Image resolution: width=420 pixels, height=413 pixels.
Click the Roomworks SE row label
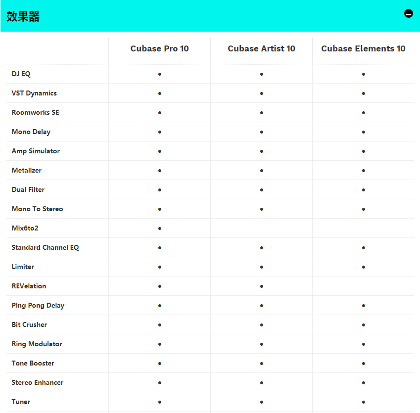coord(35,112)
